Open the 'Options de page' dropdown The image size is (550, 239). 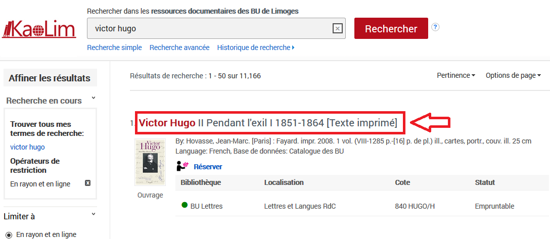click(x=513, y=75)
